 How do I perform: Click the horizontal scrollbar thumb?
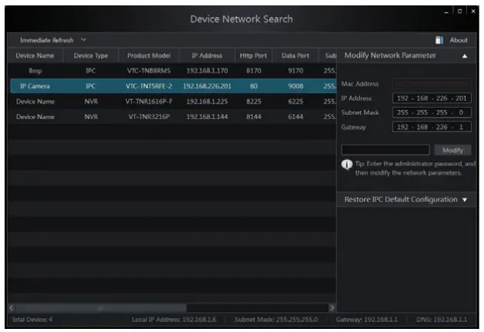coord(101,307)
